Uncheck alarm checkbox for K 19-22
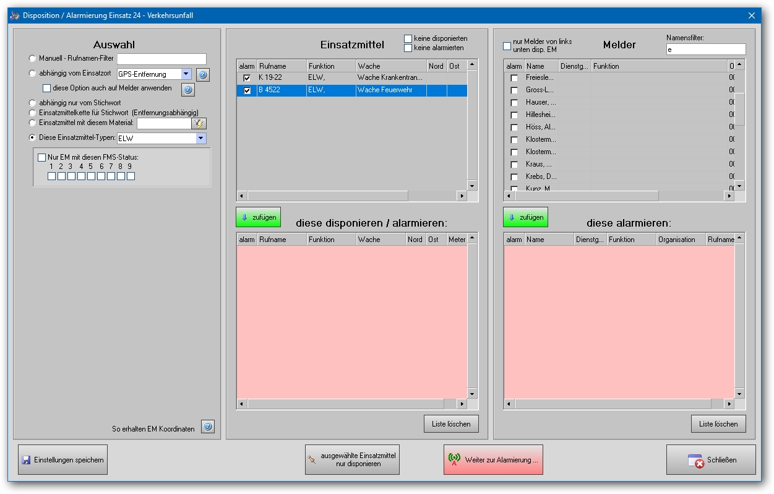774x494 pixels. click(247, 78)
